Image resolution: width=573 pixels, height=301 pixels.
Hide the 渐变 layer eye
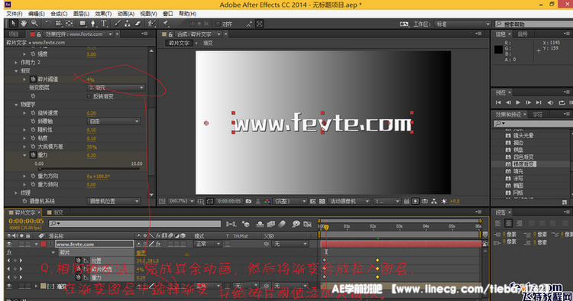click(9, 286)
